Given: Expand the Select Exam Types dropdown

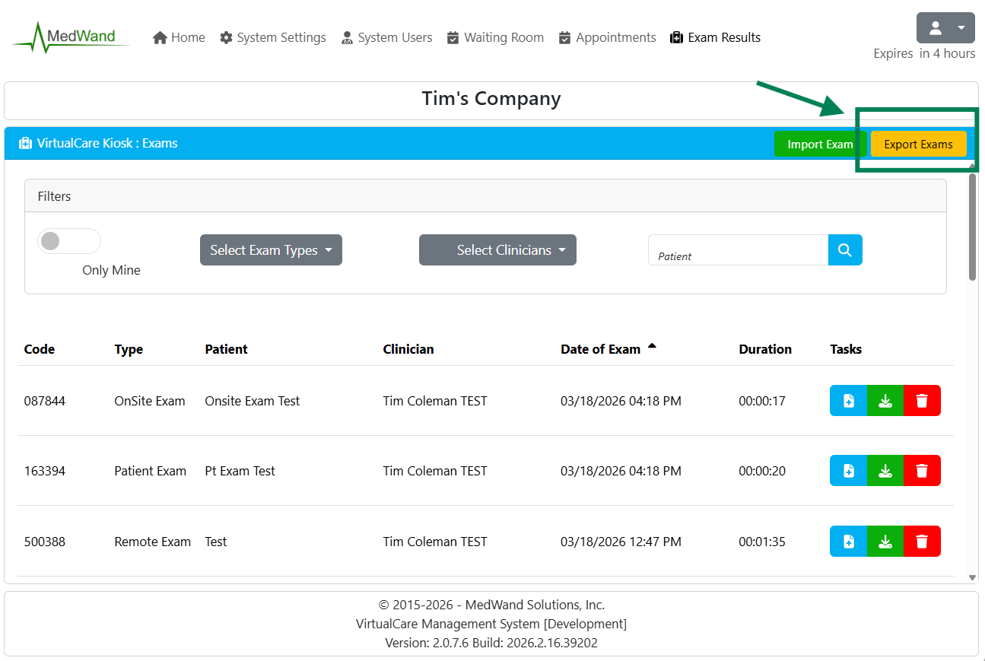Looking at the screenshot, I should pyautogui.click(x=271, y=250).
